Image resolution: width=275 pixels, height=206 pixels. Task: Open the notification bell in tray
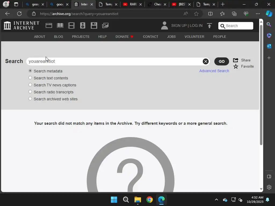tap(268, 200)
